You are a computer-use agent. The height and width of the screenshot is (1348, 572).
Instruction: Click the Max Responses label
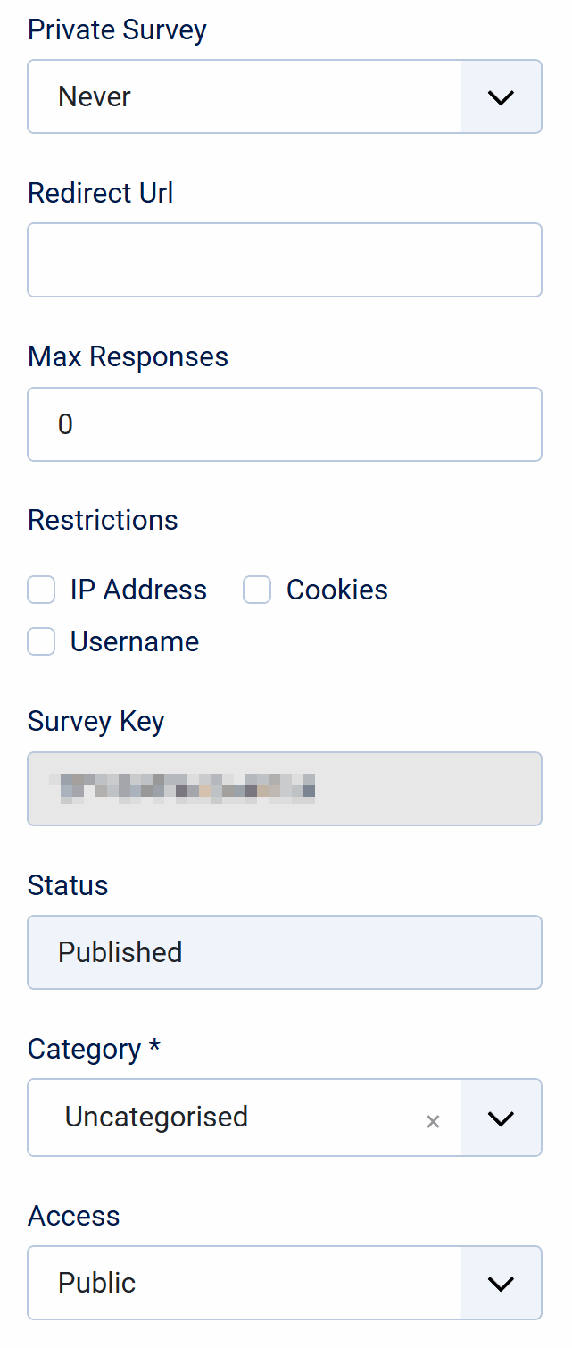pyautogui.click(x=128, y=356)
